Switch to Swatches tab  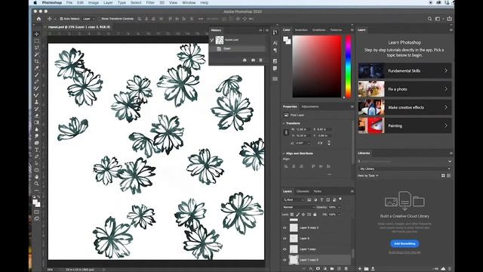pyautogui.click(x=301, y=30)
